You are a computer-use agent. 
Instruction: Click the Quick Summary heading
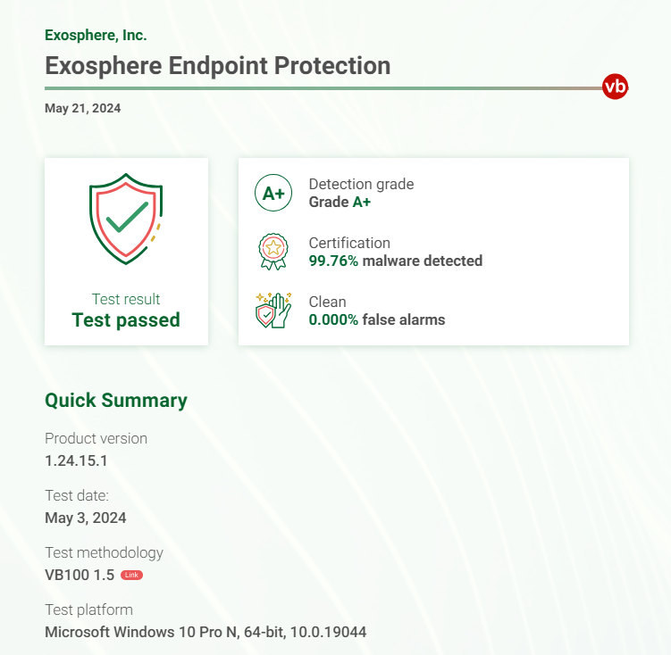(x=116, y=401)
